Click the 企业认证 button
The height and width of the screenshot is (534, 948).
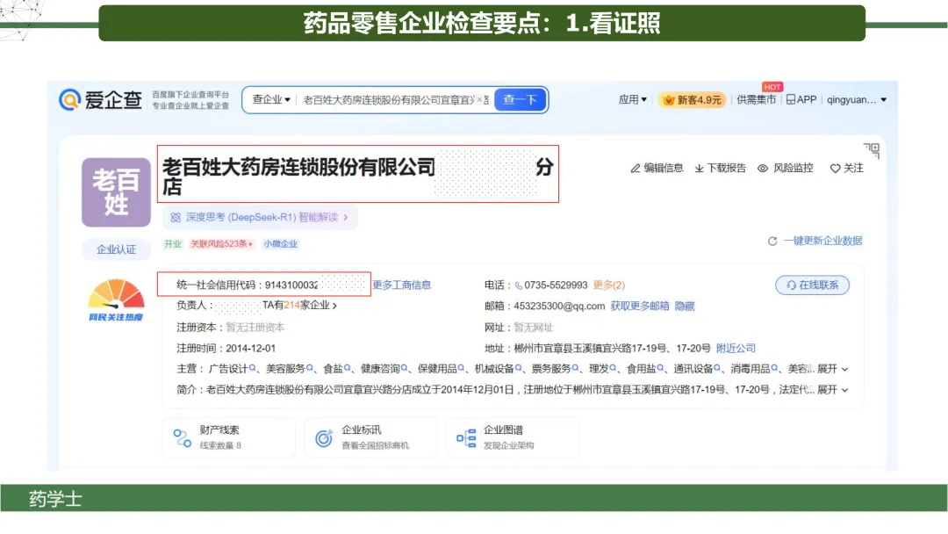(116, 249)
